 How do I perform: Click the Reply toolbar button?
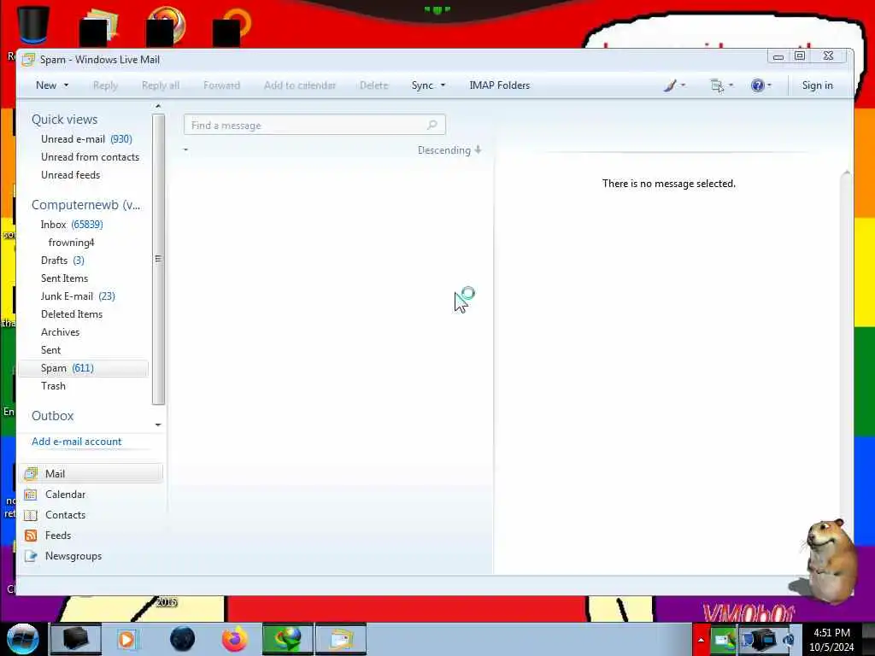(105, 85)
